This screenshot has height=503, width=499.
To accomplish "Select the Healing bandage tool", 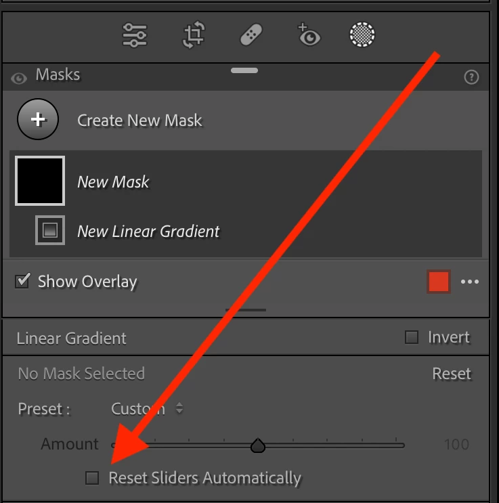I will click(251, 35).
